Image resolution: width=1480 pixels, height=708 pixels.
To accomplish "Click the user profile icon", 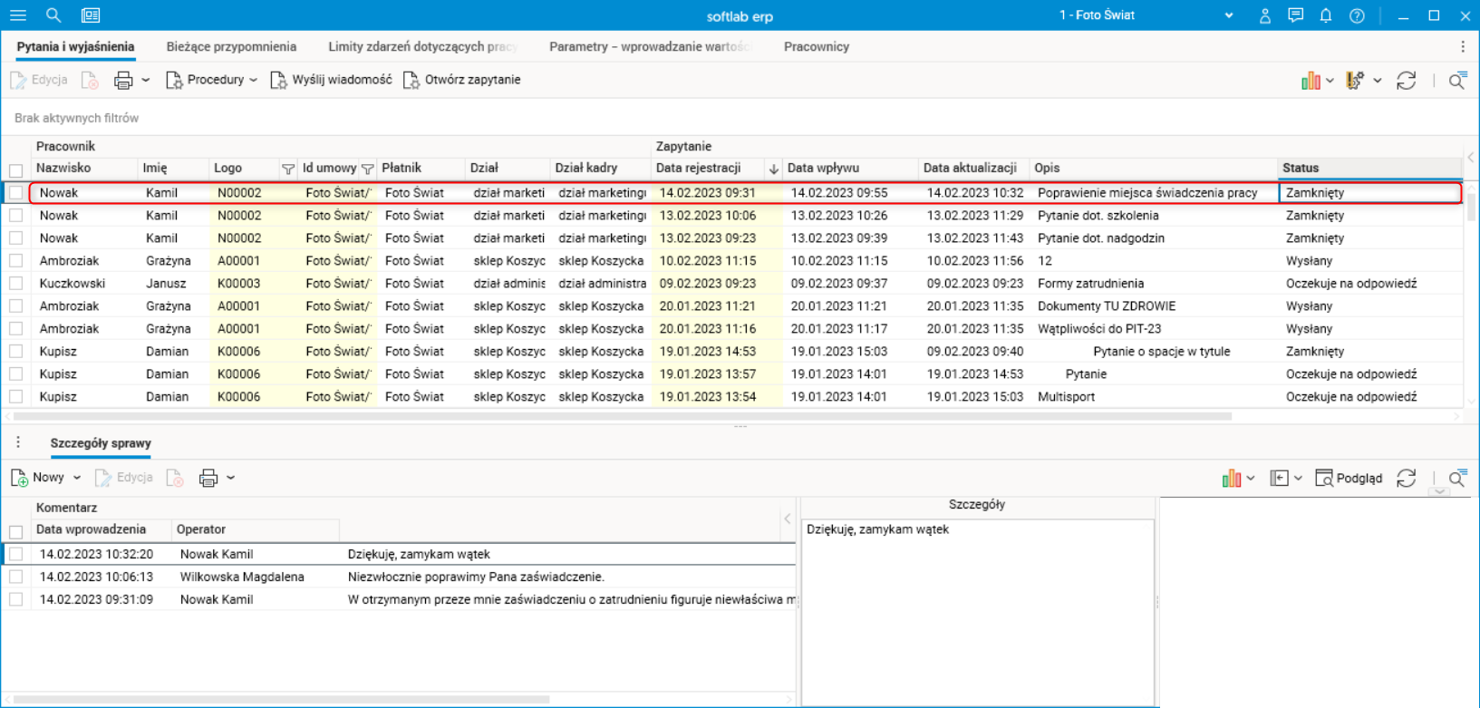I will pyautogui.click(x=1265, y=15).
